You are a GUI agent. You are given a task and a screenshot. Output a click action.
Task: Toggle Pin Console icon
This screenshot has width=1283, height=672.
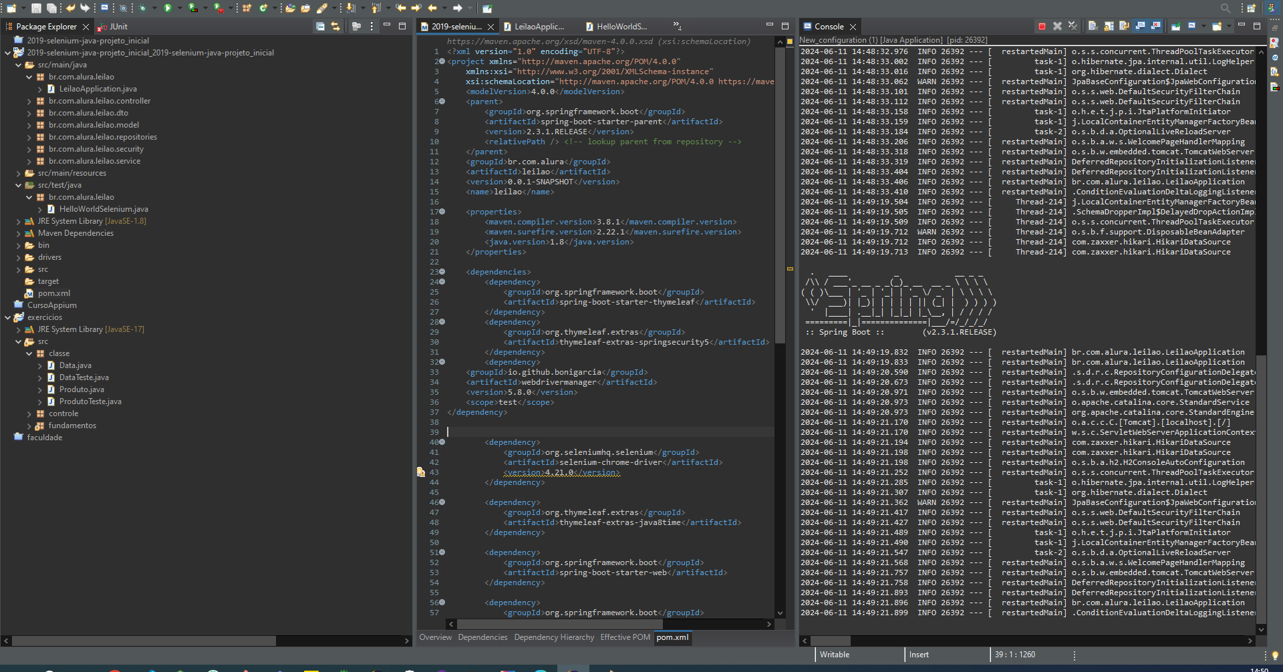(x=1176, y=26)
